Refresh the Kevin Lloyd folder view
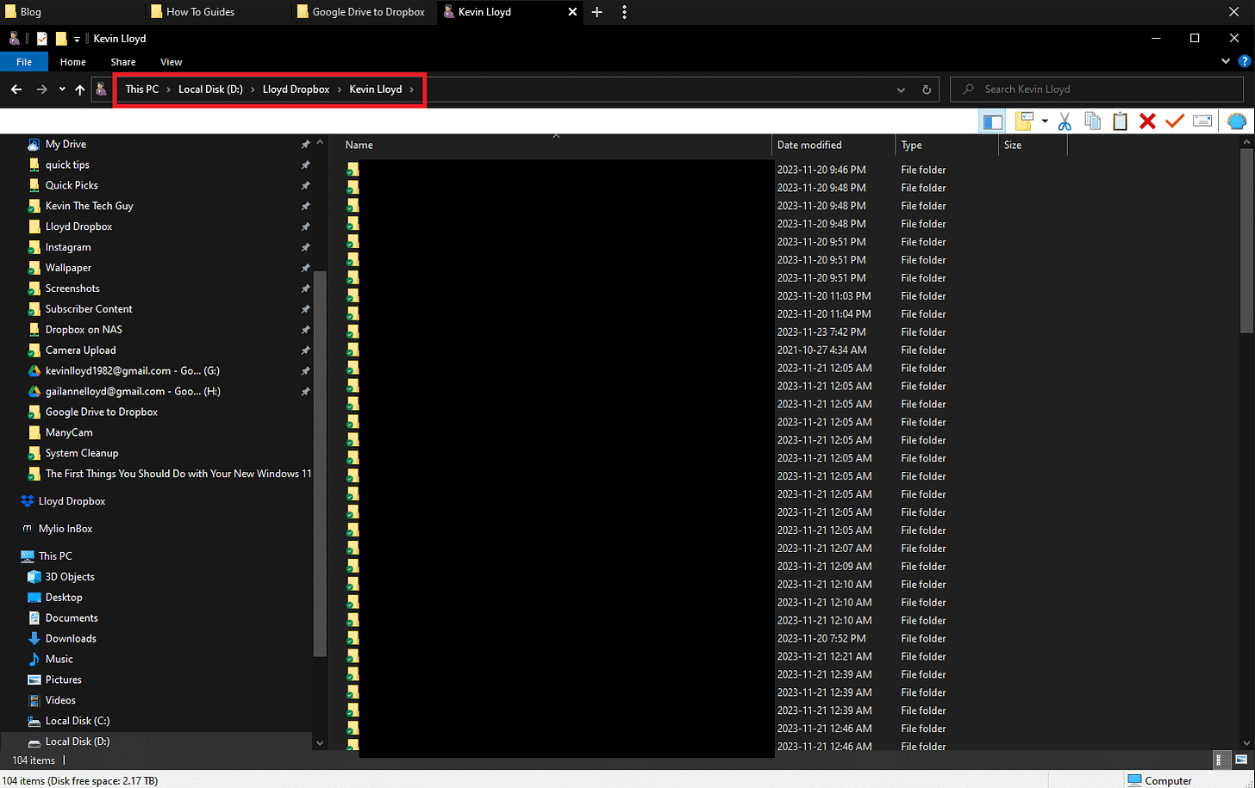 tap(927, 90)
